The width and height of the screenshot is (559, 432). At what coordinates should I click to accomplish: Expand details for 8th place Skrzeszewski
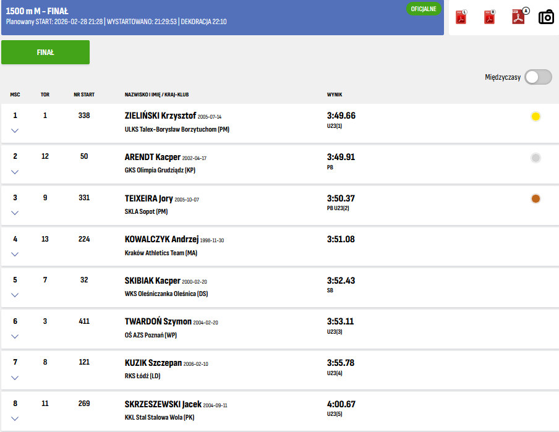tap(15, 418)
